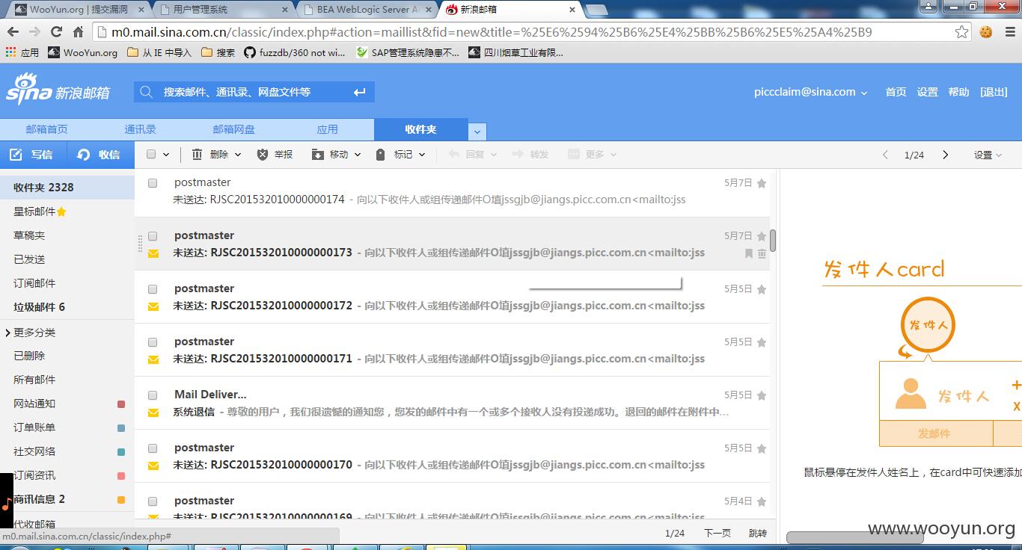Check the Mail Deliver email checkbox
The image size is (1022, 550).
tap(153, 395)
